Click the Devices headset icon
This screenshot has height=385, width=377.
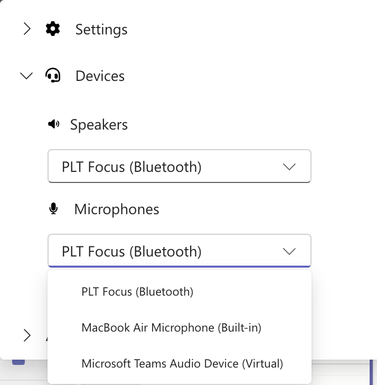click(x=53, y=76)
